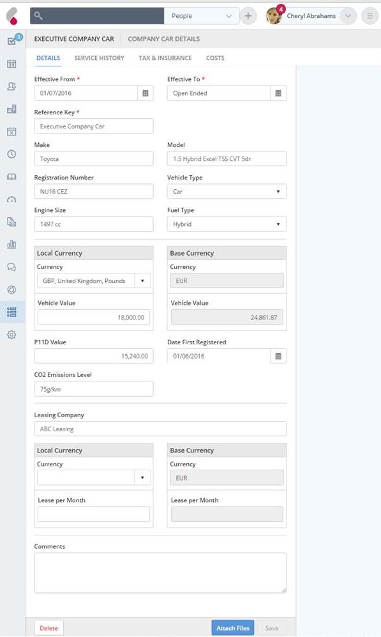Open Effective From calendar picker
Screen dimensions: 381x637
click(x=146, y=93)
